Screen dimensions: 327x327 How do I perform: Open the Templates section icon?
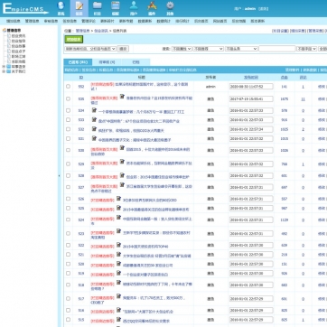(x=116, y=5)
